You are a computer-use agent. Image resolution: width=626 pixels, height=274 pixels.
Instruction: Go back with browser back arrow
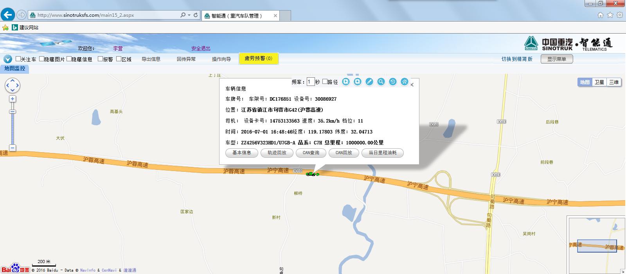(x=8, y=15)
